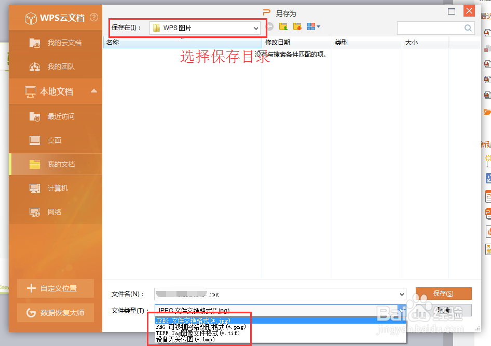Select My Documents (我的文档)
Viewport: 491px width, 346px height.
click(56, 164)
